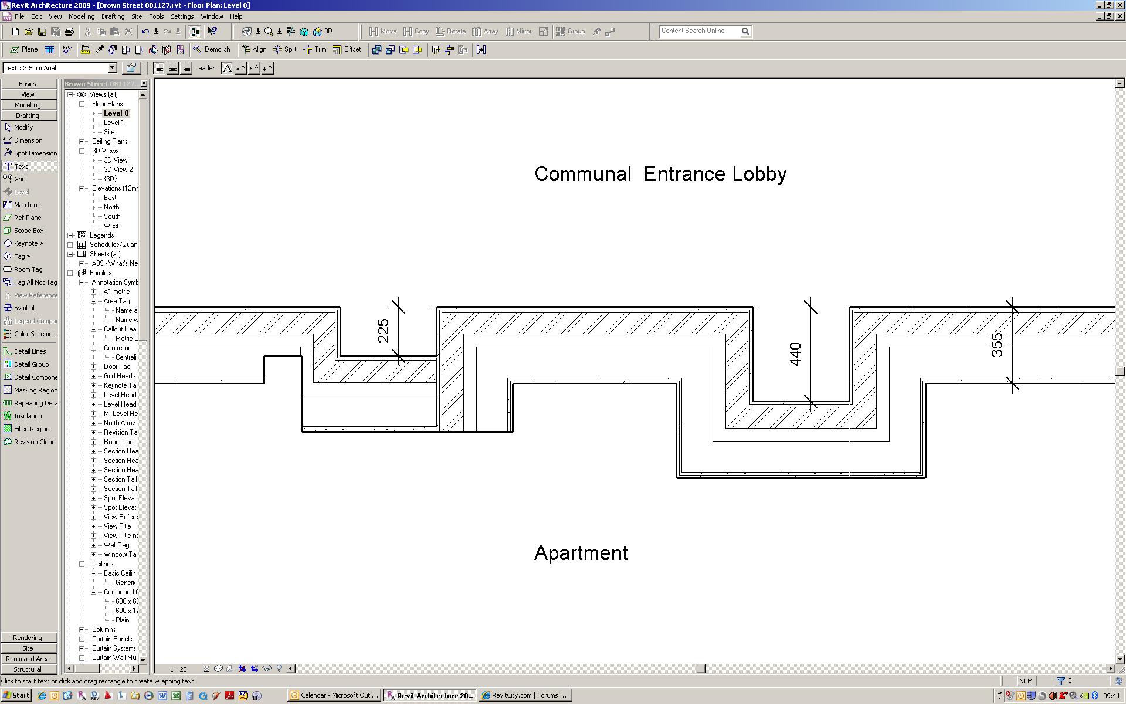Open the text type dropdown
1126x704 pixels.
pyautogui.click(x=112, y=68)
